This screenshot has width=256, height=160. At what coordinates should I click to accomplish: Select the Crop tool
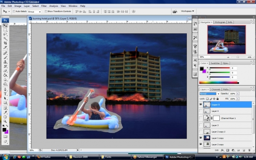click(x=5, y=43)
